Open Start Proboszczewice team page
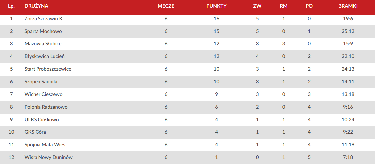The width and height of the screenshot is (375, 164). (x=48, y=69)
